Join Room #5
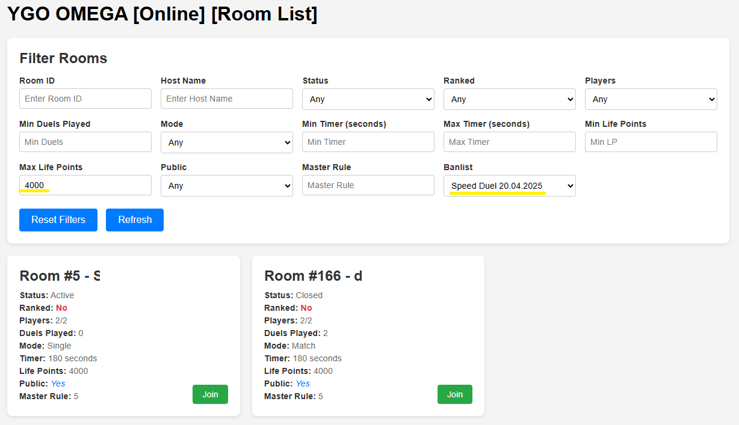This screenshot has height=425, width=739. coord(210,394)
